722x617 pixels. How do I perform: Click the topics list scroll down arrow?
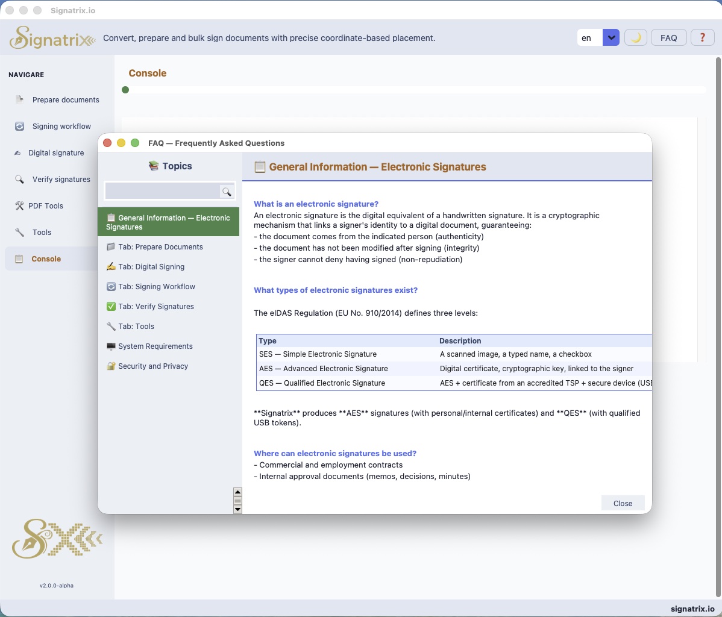tap(237, 509)
